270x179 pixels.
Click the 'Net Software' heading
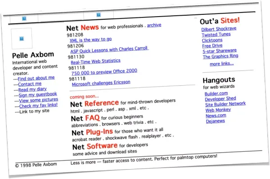pos(95,146)
